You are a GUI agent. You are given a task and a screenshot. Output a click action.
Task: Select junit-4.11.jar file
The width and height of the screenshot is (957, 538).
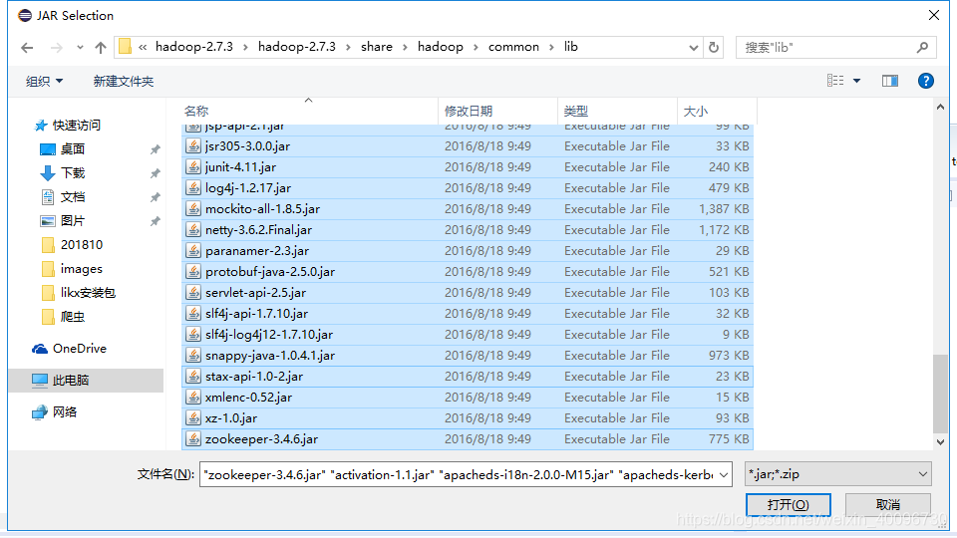pyautogui.click(x=468, y=167)
